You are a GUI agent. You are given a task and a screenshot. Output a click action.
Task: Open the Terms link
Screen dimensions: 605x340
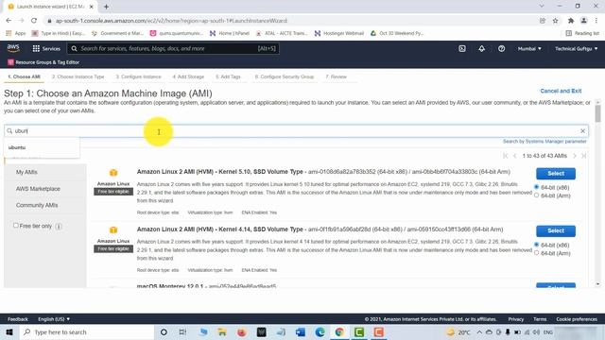(x=540, y=319)
